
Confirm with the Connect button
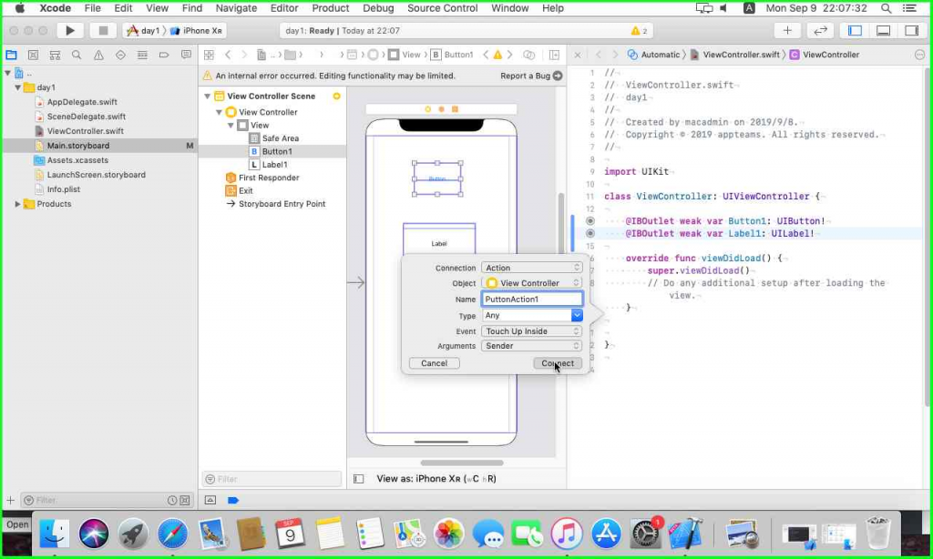pos(558,363)
